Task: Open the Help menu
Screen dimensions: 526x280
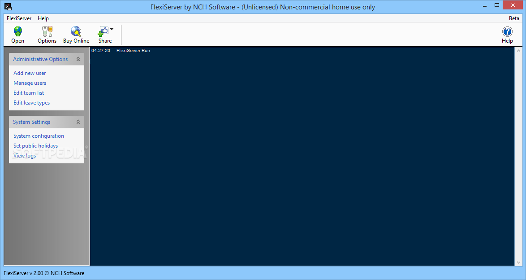Action: (x=43, y=18)
